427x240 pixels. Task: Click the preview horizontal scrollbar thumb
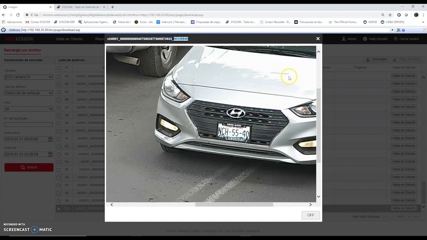tap(234, 205)
